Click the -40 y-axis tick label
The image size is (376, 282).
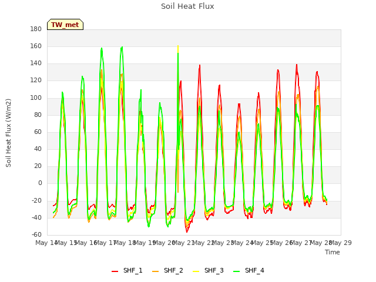pyautogui.click(x=36, y=217)
